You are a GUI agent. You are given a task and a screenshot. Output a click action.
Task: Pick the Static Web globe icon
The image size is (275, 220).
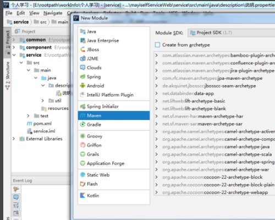point(82,175)
